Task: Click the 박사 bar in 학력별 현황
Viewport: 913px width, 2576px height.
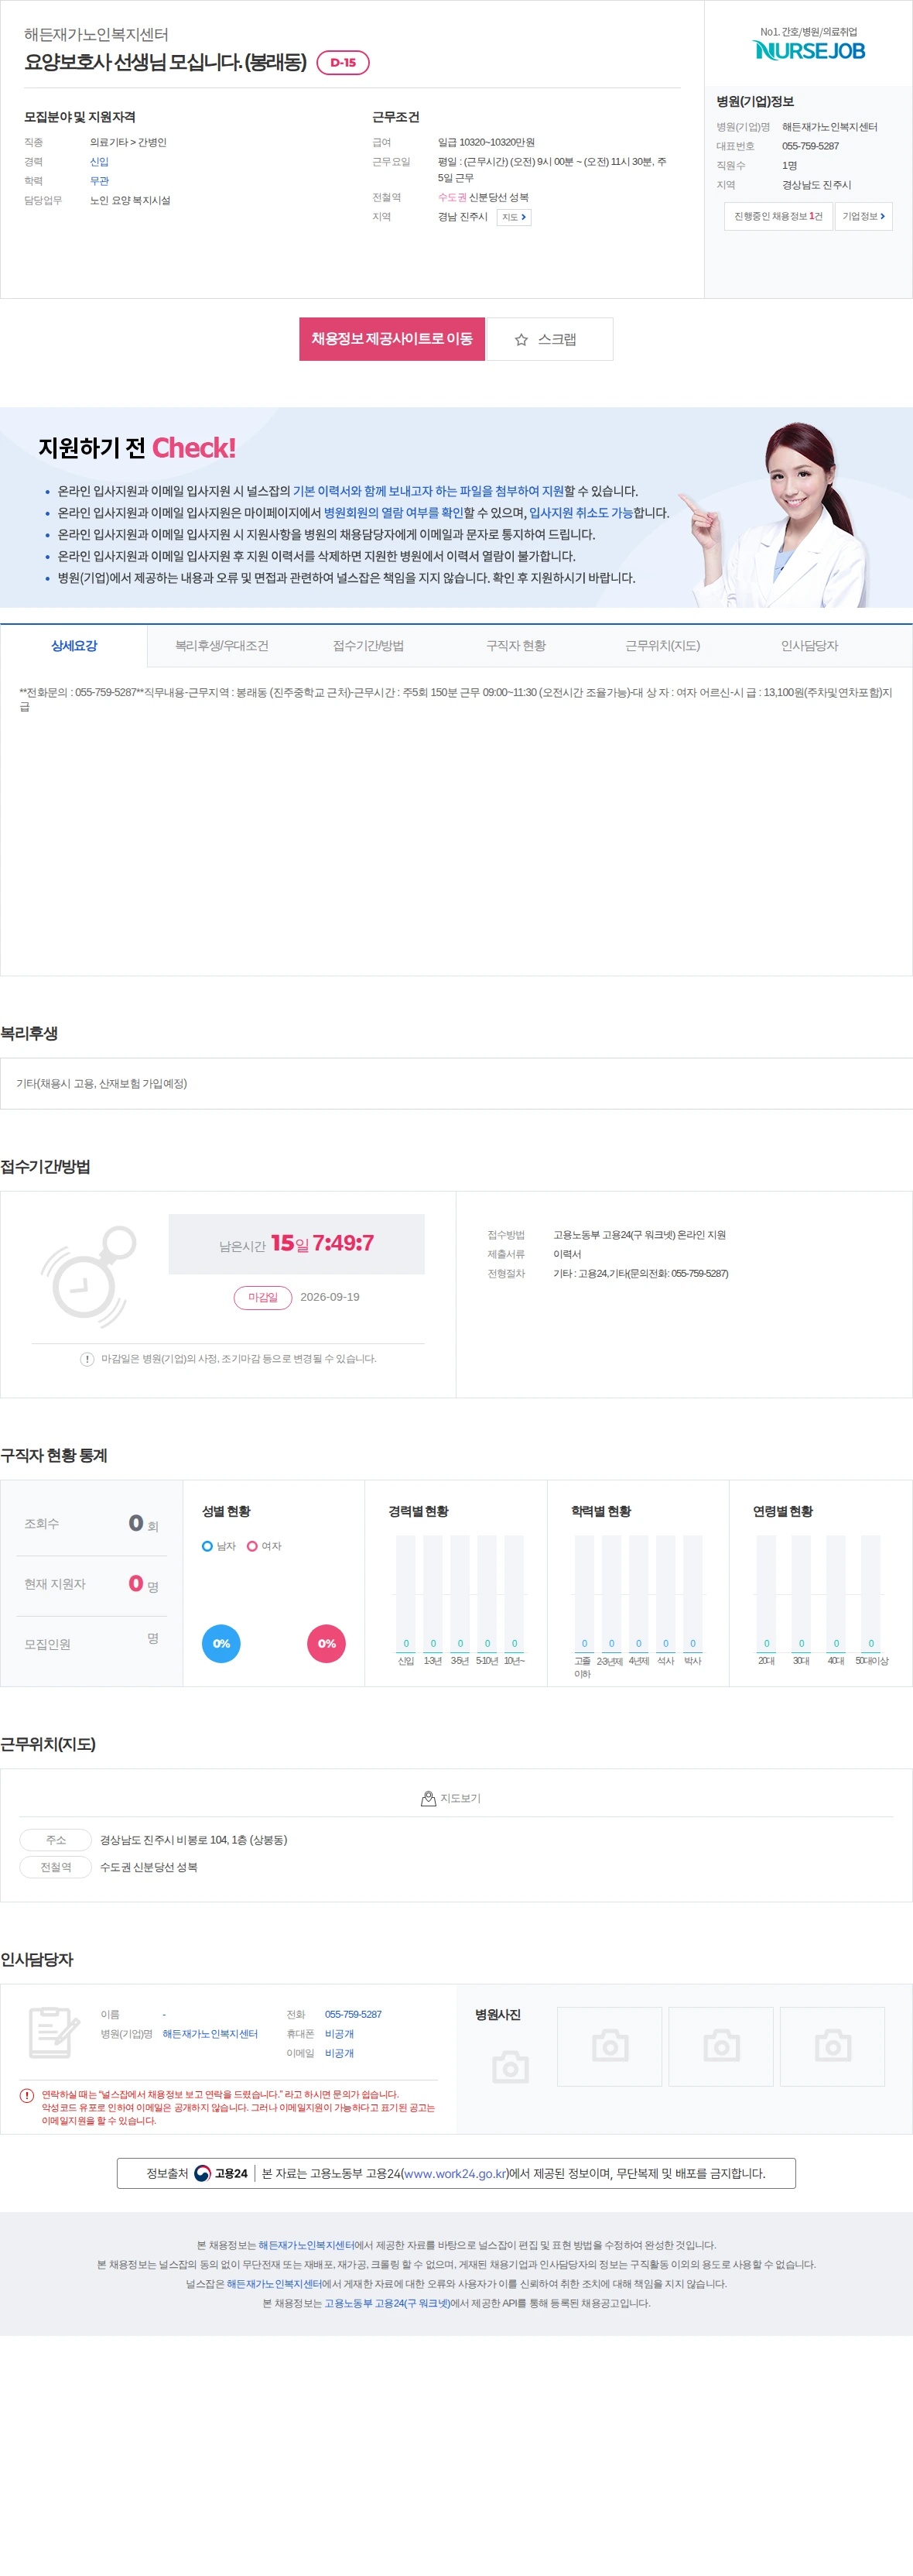Action: point(692,1593)
